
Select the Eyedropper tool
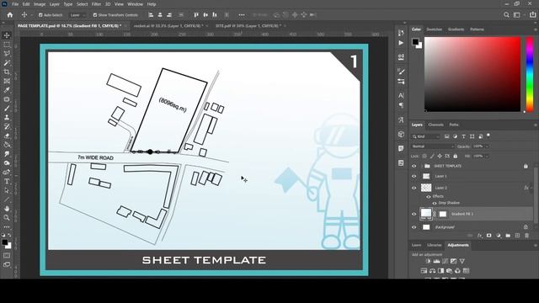pos(7,90)
